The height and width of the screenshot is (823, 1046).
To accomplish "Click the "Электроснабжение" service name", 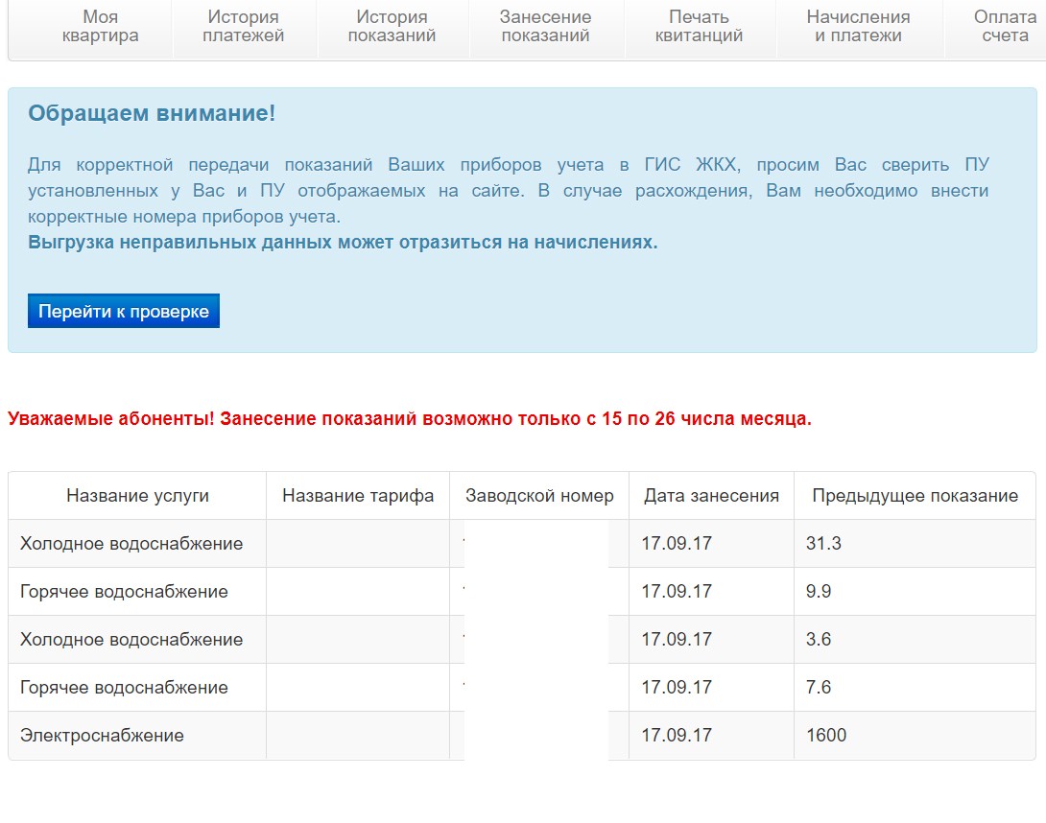I will (x=102, y=736).
